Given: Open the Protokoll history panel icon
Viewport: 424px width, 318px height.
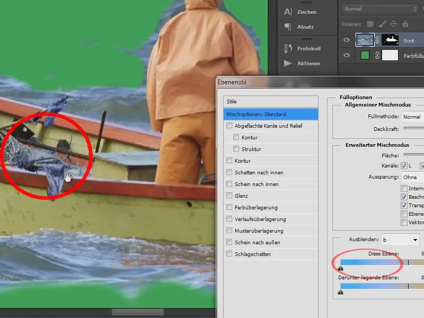Looking at the screenshot, I should tap(288, 48).
